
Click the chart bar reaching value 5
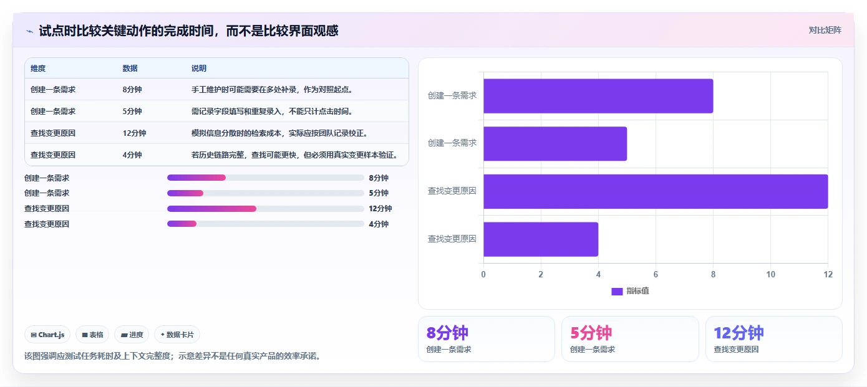click(x=555, y=143)
